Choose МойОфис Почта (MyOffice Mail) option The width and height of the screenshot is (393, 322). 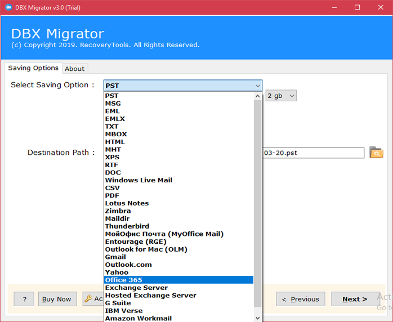178,234
